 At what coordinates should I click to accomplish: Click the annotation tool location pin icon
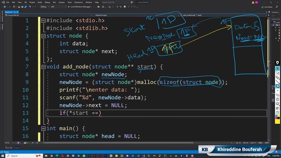(x=277, y=62)
